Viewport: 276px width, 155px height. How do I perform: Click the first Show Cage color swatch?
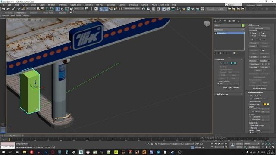[265, 104]
